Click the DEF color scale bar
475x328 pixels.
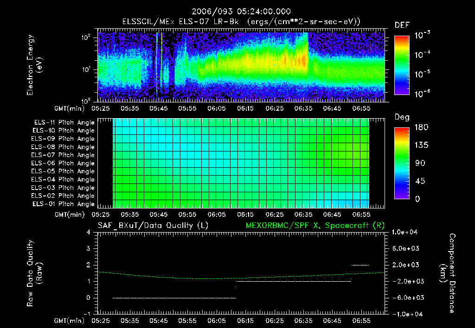tap(402, 65)
